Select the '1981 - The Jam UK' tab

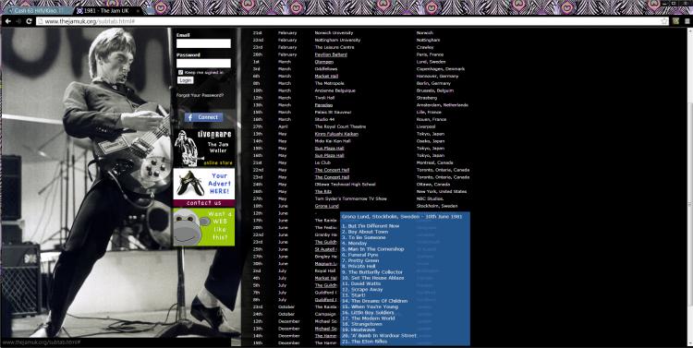(x=107, y=10)
